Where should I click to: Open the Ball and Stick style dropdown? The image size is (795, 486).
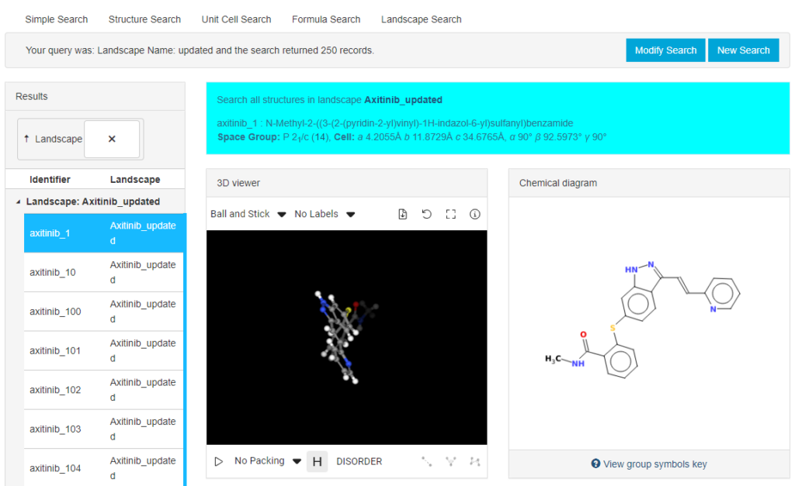(248, 215)
